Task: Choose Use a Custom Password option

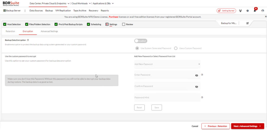Action: (176, 48)
